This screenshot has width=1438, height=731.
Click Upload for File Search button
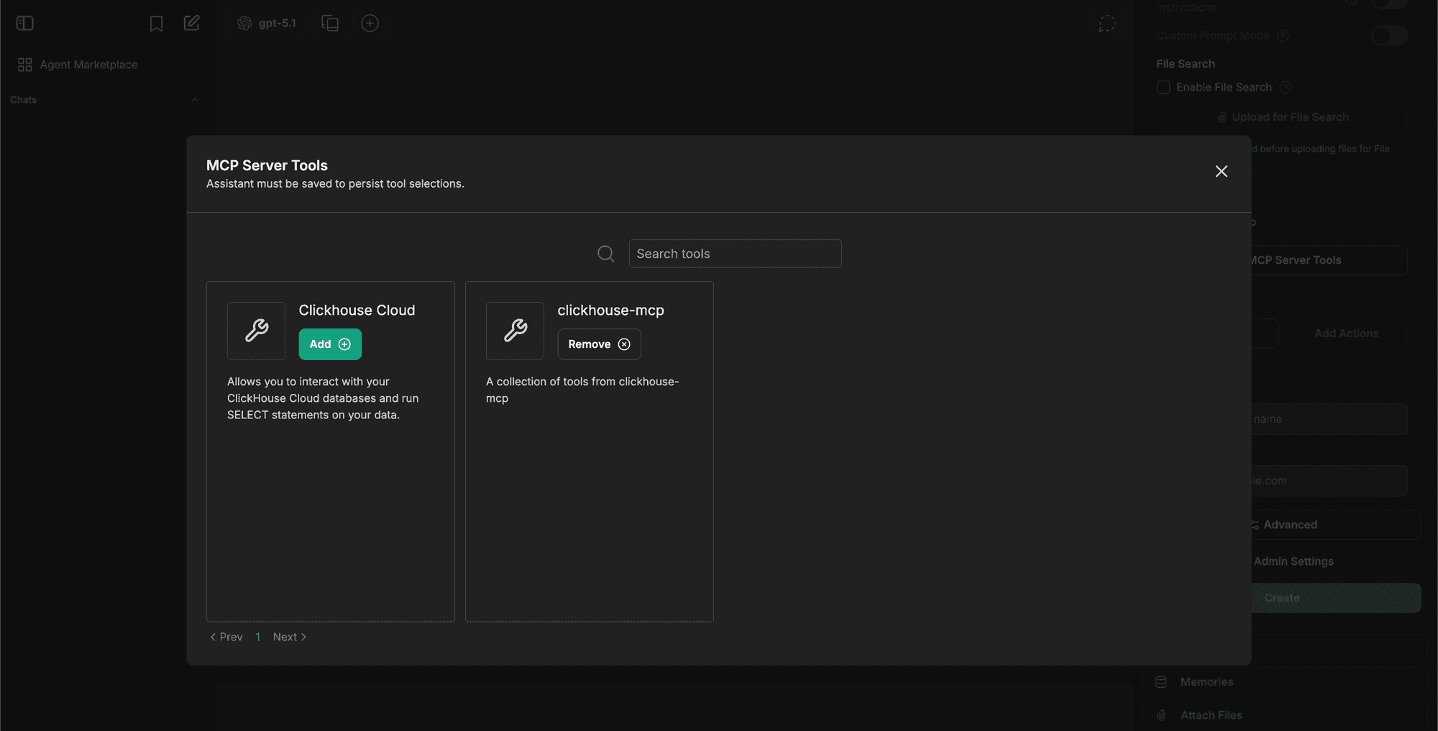pos(1282,117)
